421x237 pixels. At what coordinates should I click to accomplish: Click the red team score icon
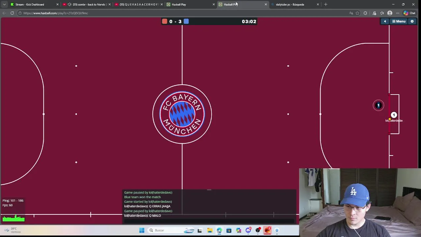click(164, 21)
